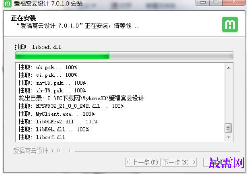Click the '正在安装' heading text
Image resolution: width=252 pixels, height=175 pixels.
pos(23,18)
